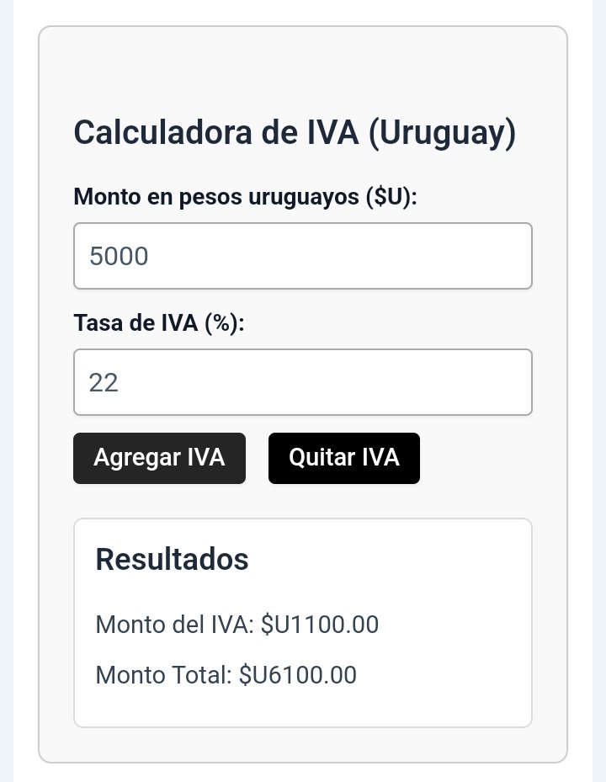Place cursor after the 22 rate value

(x=120, y=383)
